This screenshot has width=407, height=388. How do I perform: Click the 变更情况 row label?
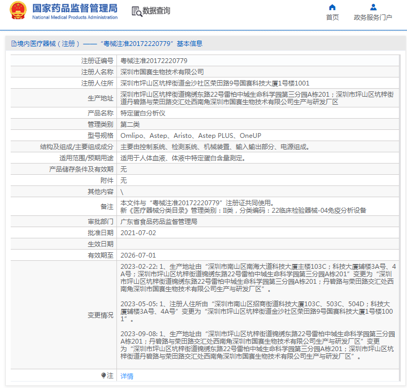coord(100,315)
